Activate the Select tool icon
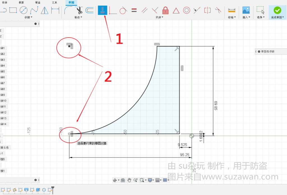Viewport: 287px width, 195px height. coord(260,10)
